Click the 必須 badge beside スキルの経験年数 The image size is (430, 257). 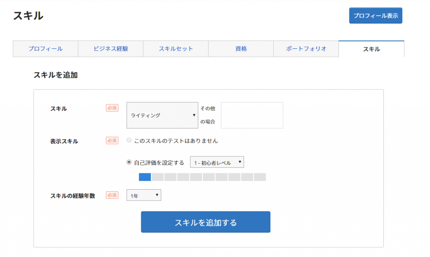112,195
